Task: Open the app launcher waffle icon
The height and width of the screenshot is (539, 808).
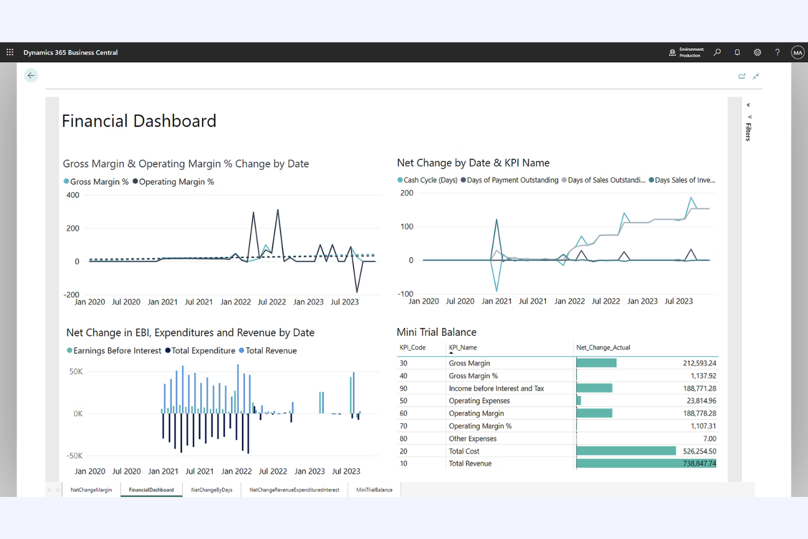Action: pyautogui.click(x=9, y=52)
